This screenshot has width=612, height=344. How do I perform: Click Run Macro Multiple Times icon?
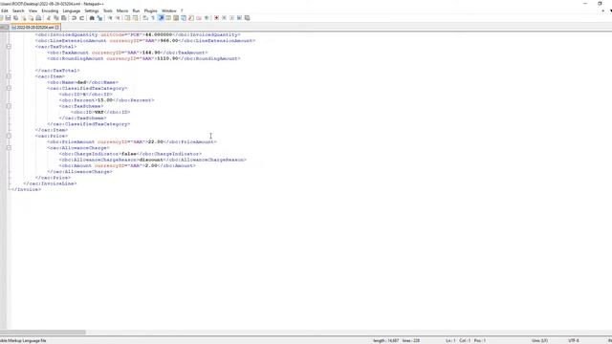(239, 18)
